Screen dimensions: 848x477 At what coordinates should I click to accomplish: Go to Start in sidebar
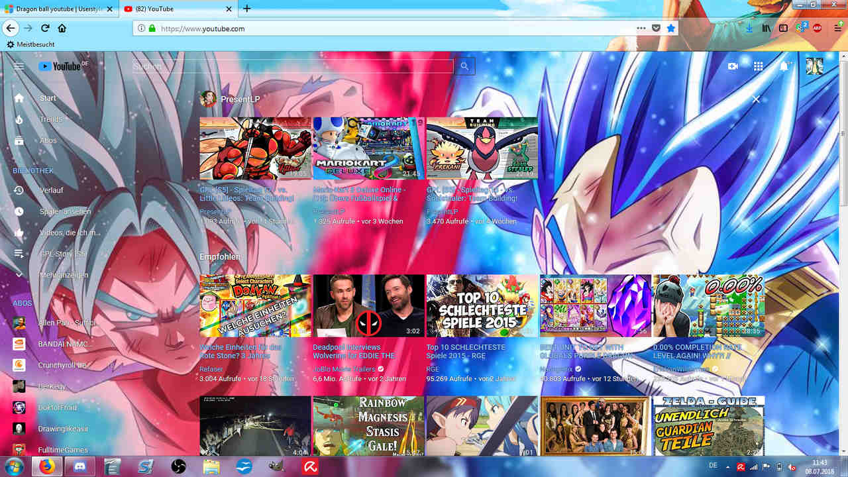tap(48, 98)
